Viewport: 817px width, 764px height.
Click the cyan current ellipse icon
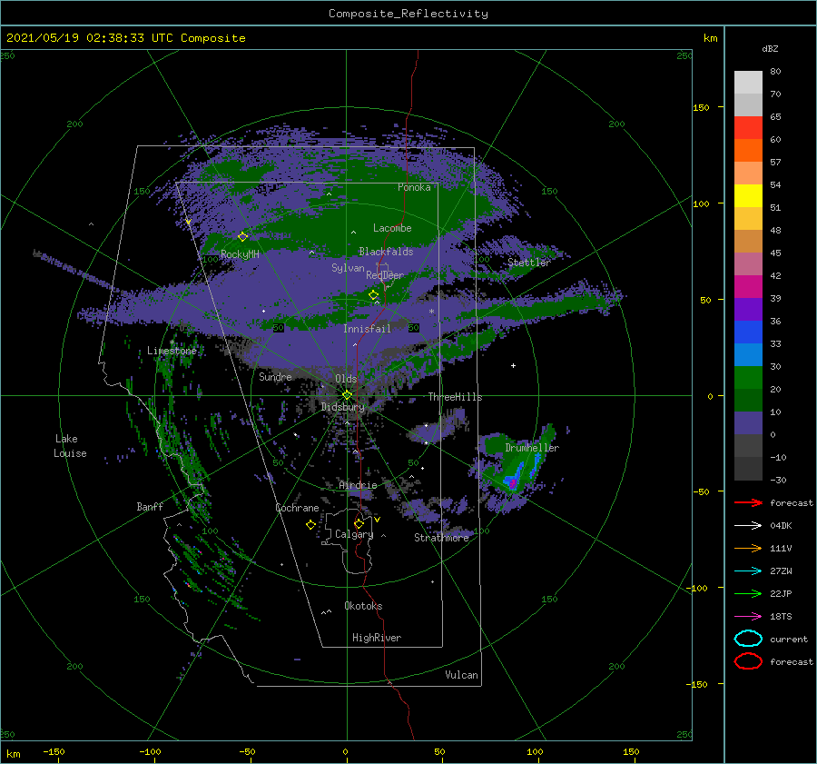click(x=748, y=639)
